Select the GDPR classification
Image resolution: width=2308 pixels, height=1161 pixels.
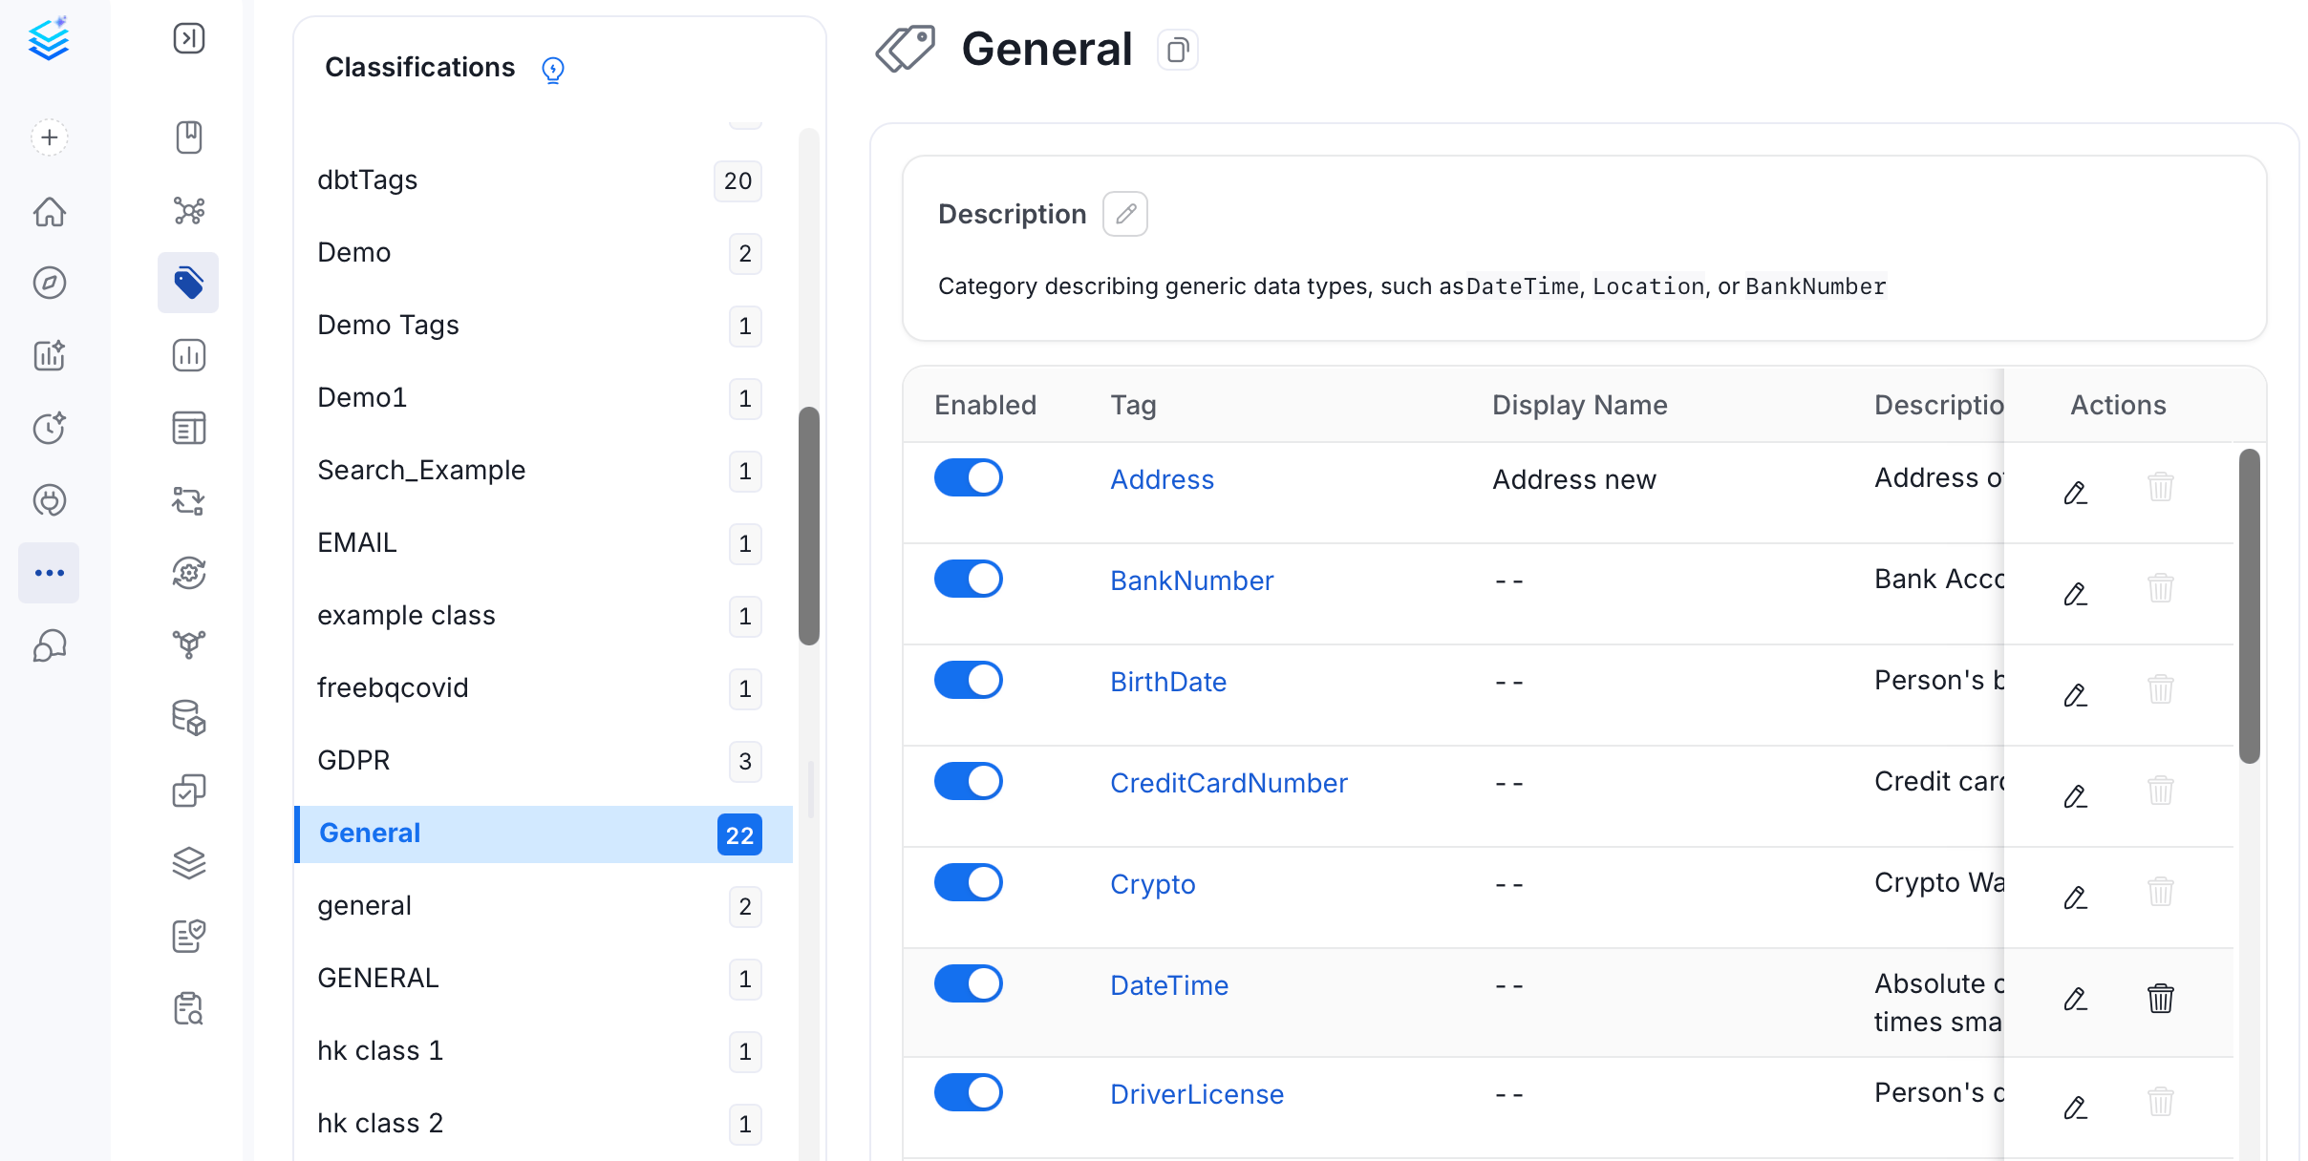click(x=544, y=760)
